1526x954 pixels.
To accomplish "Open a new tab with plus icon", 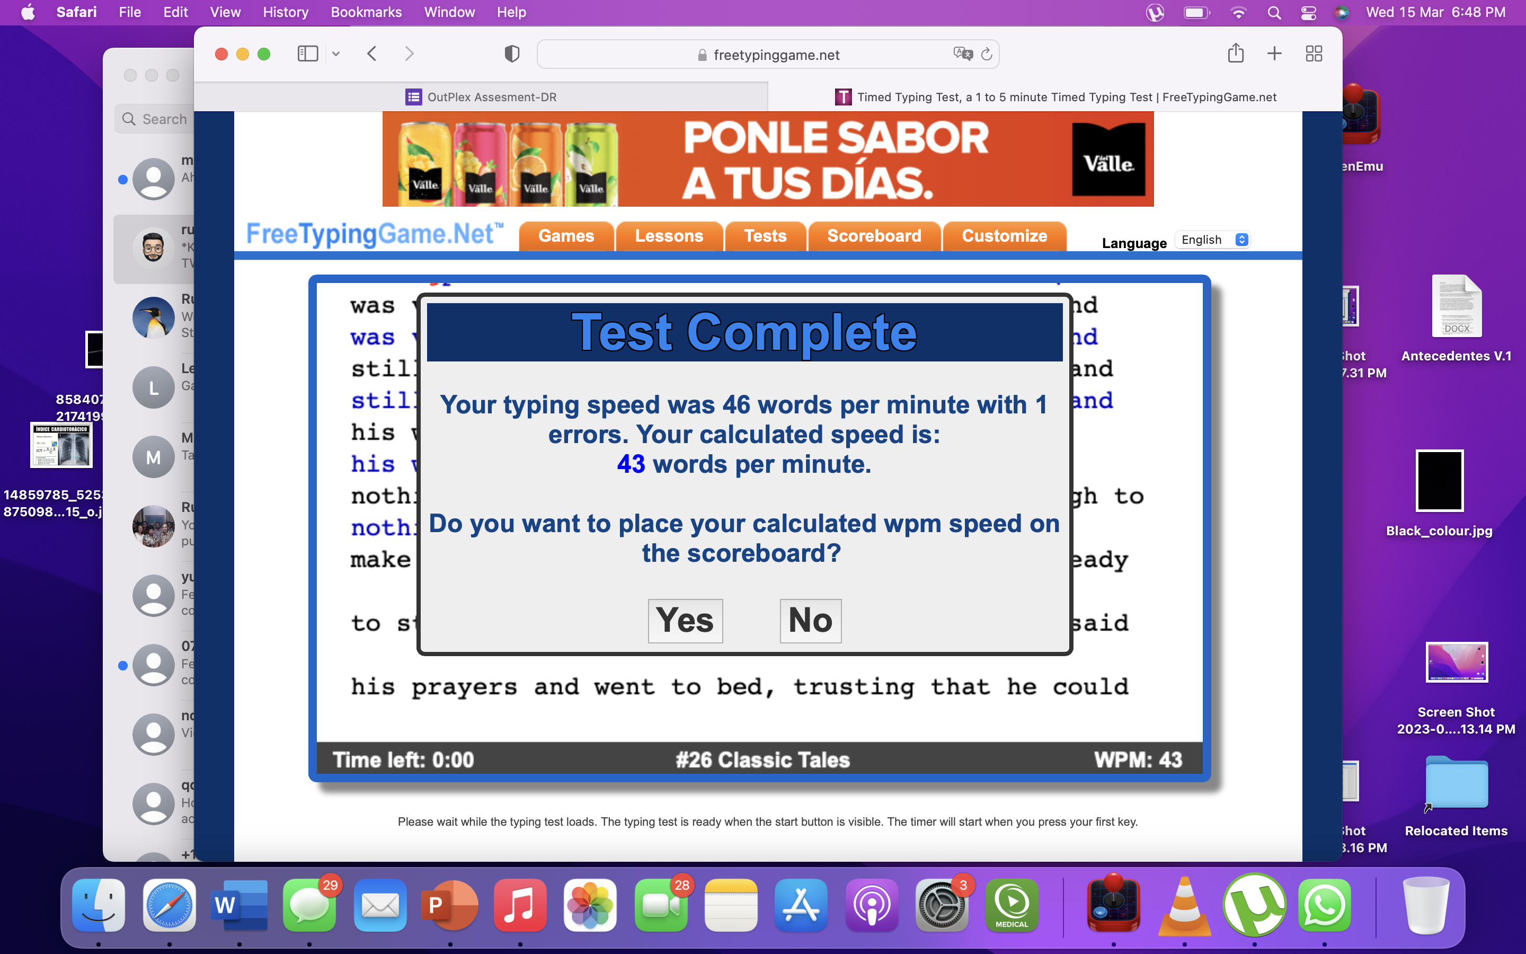I will point(1274,54).
